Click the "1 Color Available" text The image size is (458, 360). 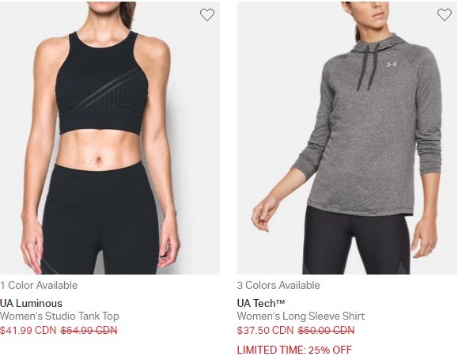(39, 285)
